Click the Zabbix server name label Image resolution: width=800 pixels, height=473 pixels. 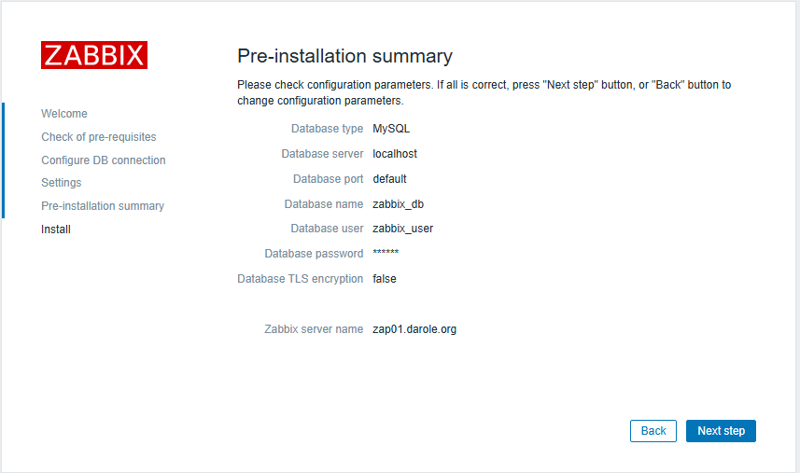click(314, 329)
